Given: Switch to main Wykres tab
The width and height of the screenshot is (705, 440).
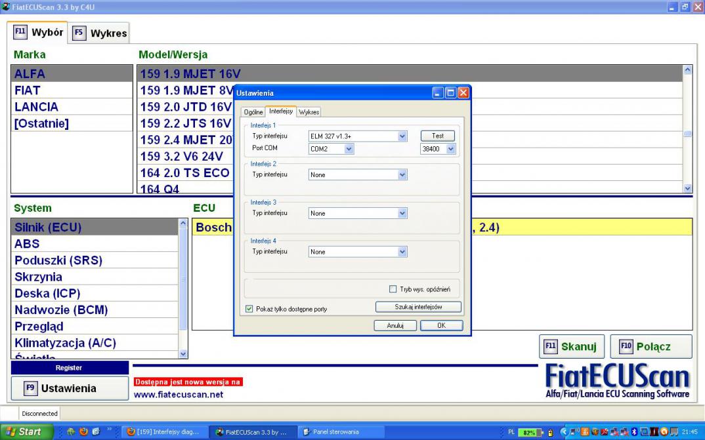Looking at the screenshot, I should click(x=99, y=33).
